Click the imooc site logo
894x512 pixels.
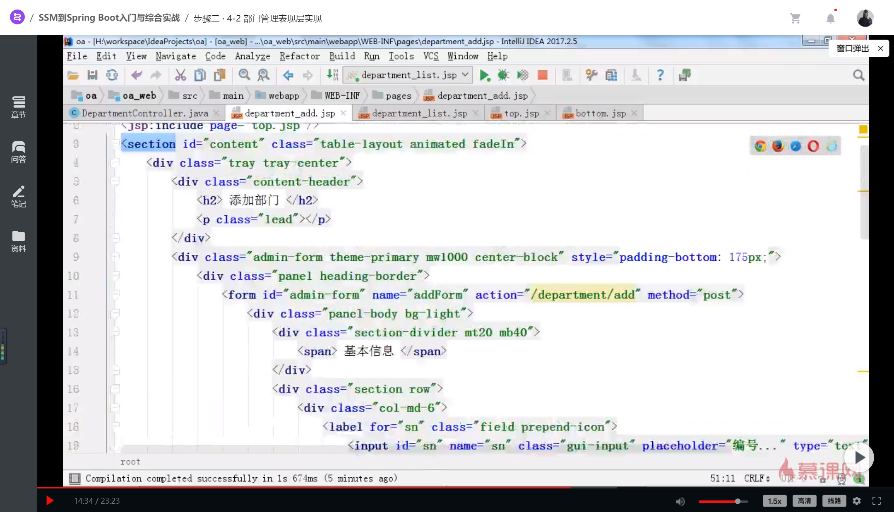(x=17, y=17)
